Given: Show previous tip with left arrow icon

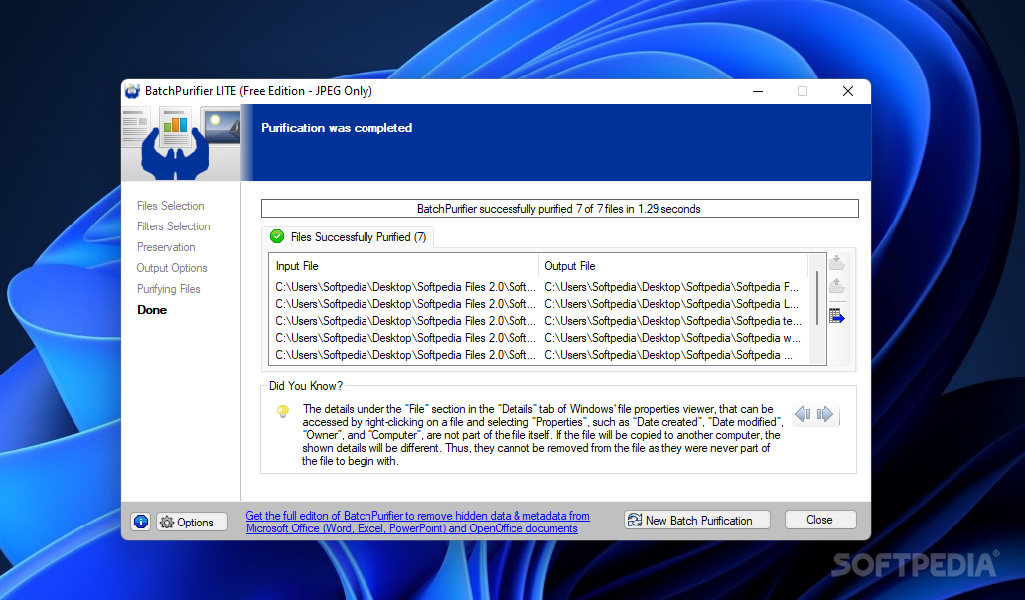Looking at the screenshot, I should click(x=803, y=413).
